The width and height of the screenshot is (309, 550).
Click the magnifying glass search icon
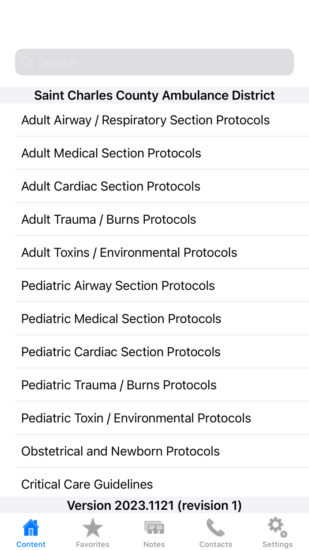click(26, 62)
